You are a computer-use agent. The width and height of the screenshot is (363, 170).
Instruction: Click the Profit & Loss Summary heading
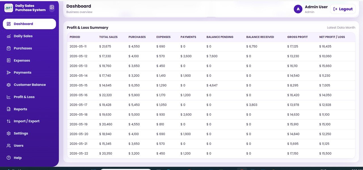pyautogui.click(x=87, y=28)
